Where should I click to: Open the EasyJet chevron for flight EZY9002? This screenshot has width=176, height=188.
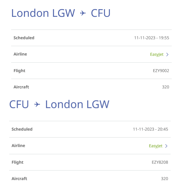167,55
